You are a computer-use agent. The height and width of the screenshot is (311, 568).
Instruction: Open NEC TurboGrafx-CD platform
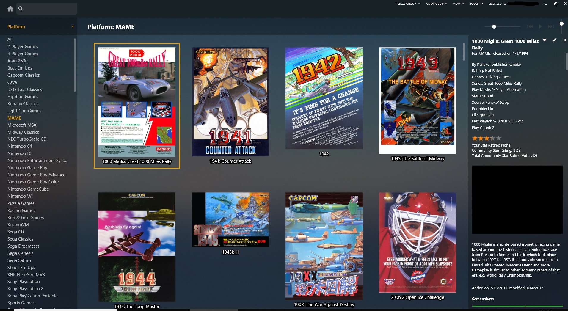27,139
